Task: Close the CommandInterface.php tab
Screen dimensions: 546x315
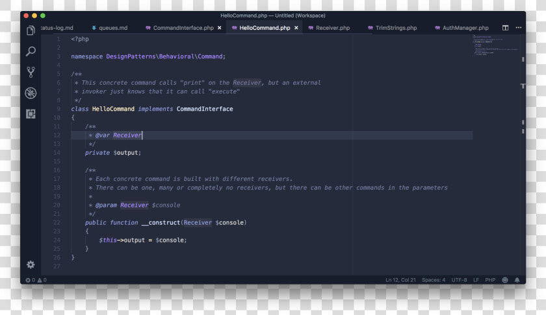Action: pos(220,28)
